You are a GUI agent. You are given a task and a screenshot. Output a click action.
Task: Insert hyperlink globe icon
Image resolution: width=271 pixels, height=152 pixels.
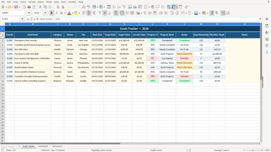click(153, 7)
